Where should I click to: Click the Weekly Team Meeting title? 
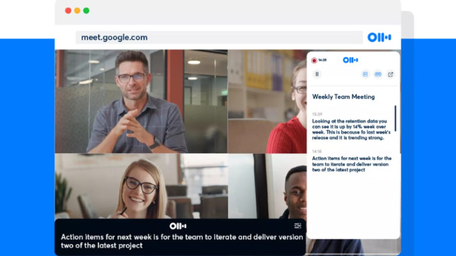343,97
